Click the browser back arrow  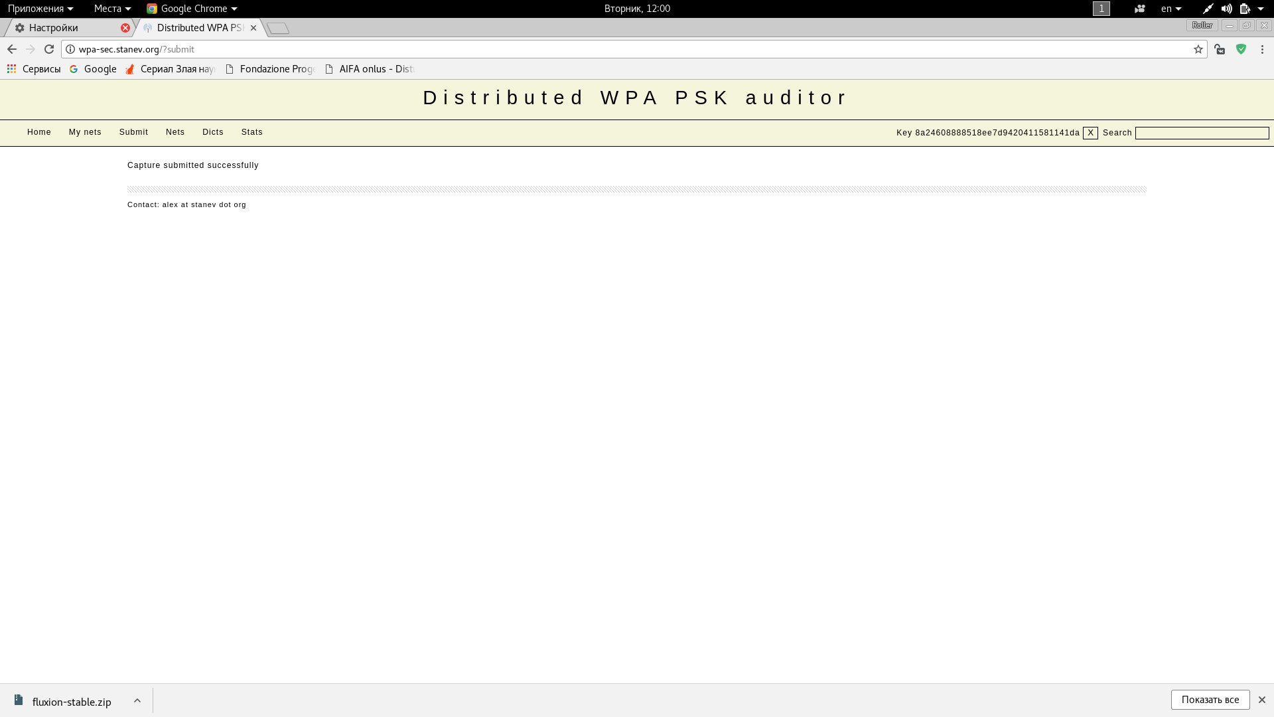12,49
